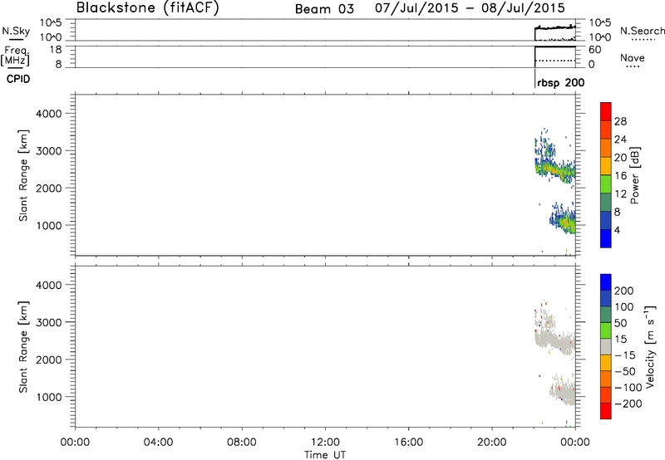This screenshot has width=665, height=460.
Task: Click velocity panel 'Slant Range [km]' axis label
Action: pyautogui.click(x=23, y=347)
